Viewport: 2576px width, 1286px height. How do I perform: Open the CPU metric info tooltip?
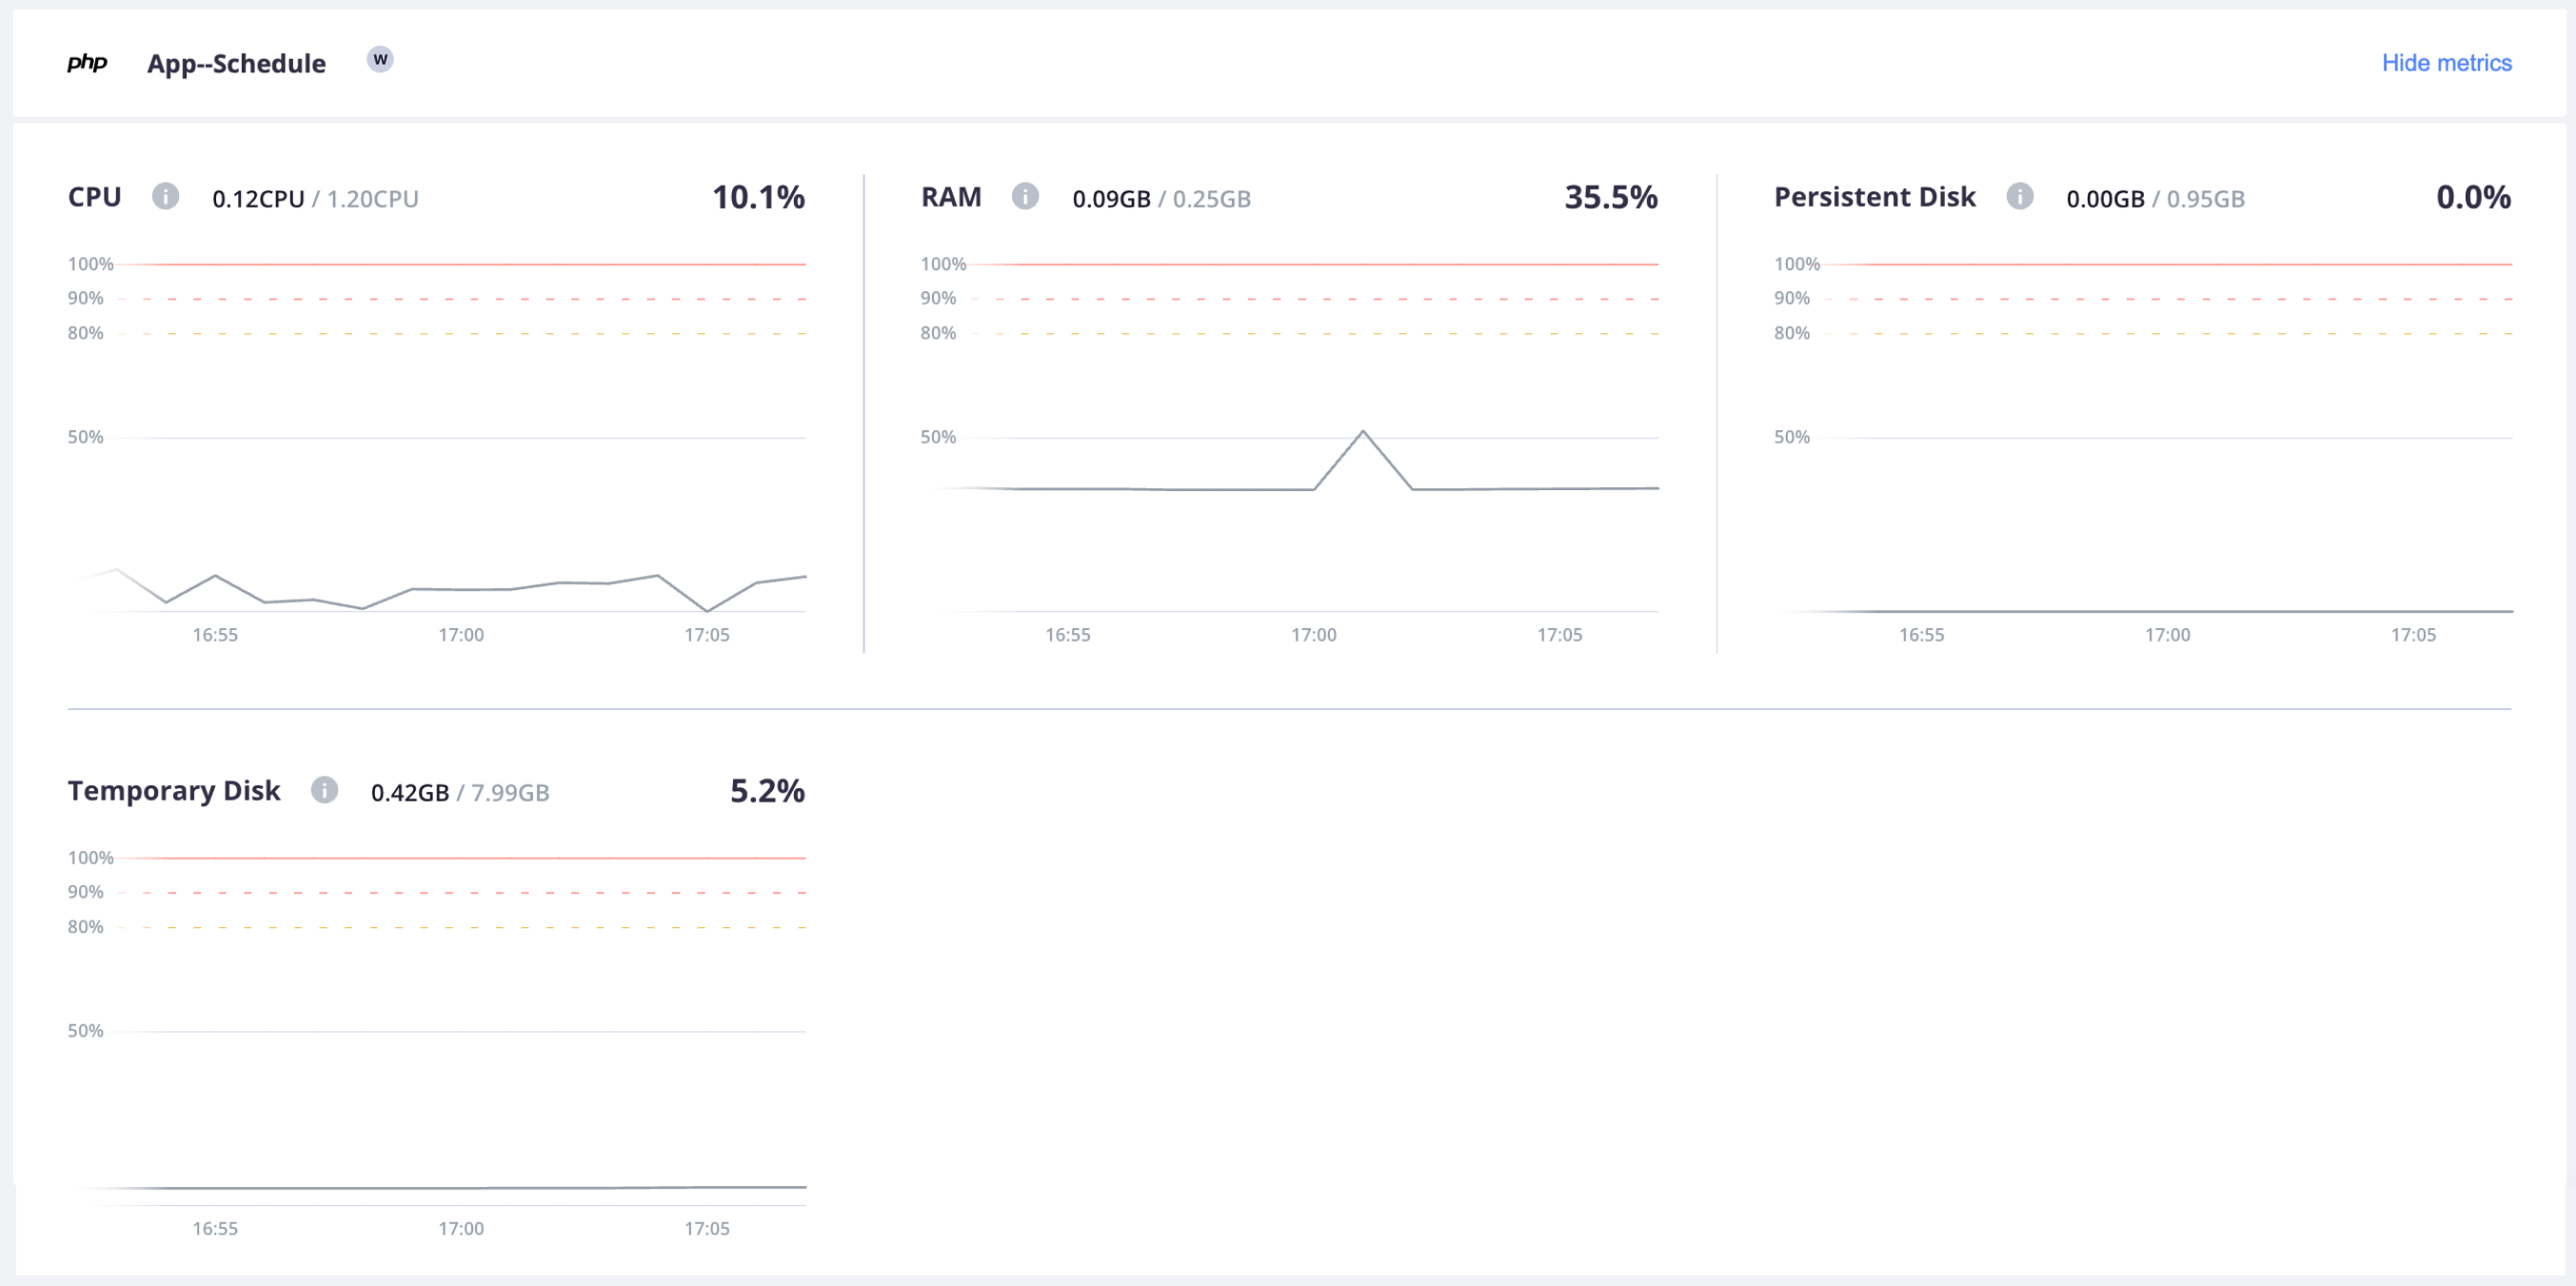coord(166,196)
